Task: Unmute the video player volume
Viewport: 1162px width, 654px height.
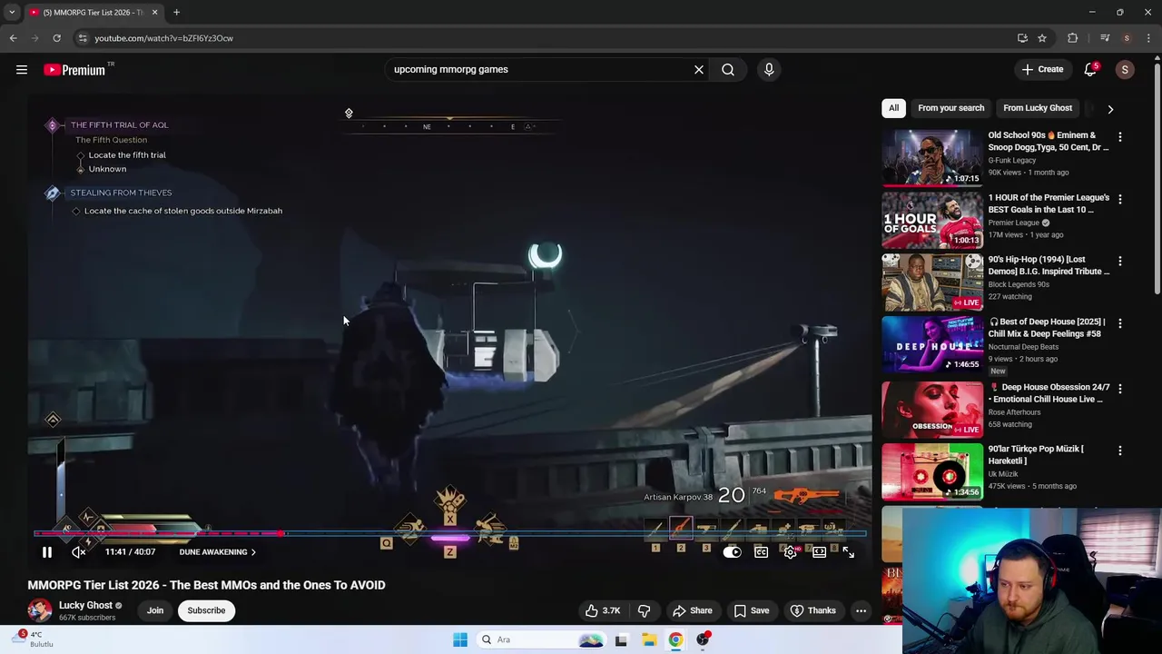Action: 79,552
